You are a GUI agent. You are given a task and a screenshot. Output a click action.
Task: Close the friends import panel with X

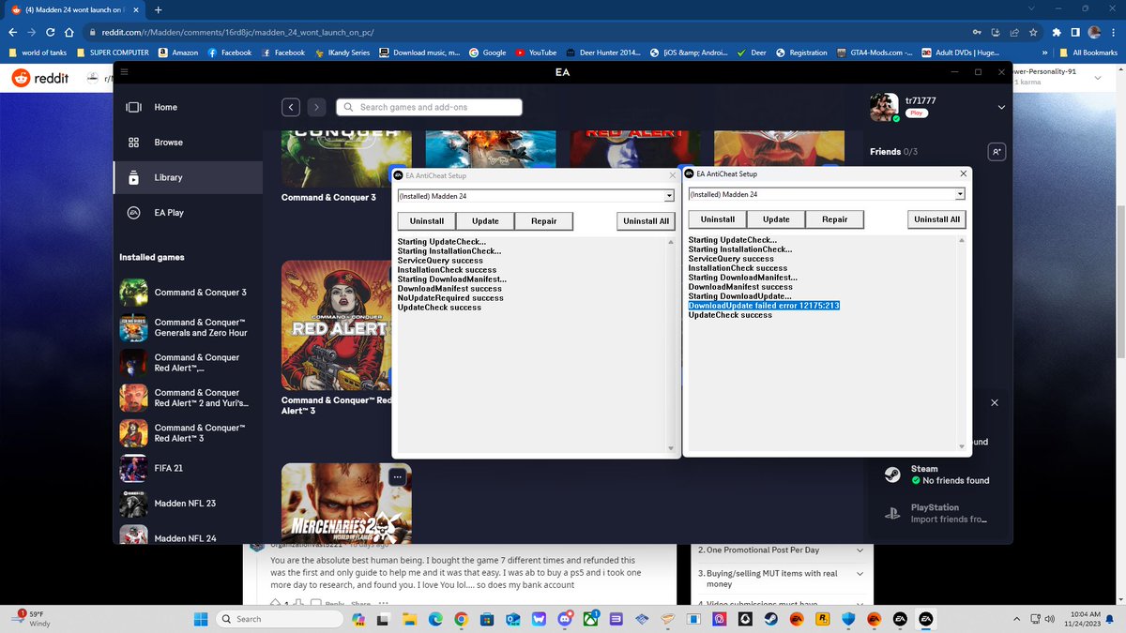point(995,402)
